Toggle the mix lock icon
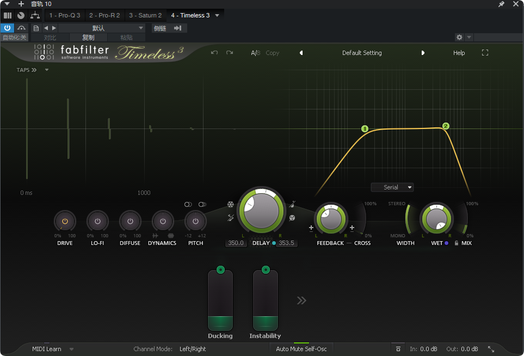The width and height of the screenshot is (524, 356). tap(457, 243)
